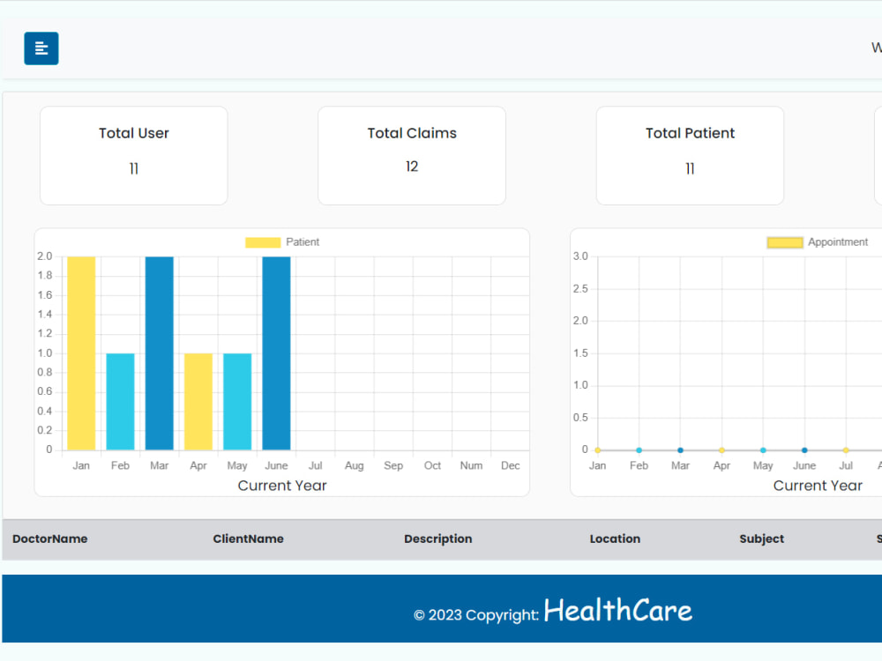Open the Total Patient card
Screen dimensions: 882x661
point(690,156)
